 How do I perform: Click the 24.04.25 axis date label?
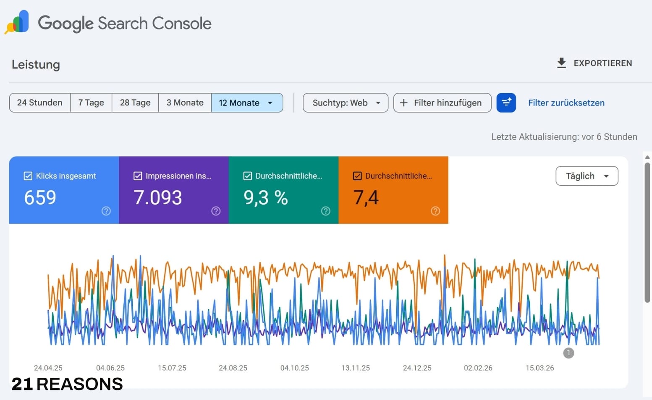click(x=48, y=368)
